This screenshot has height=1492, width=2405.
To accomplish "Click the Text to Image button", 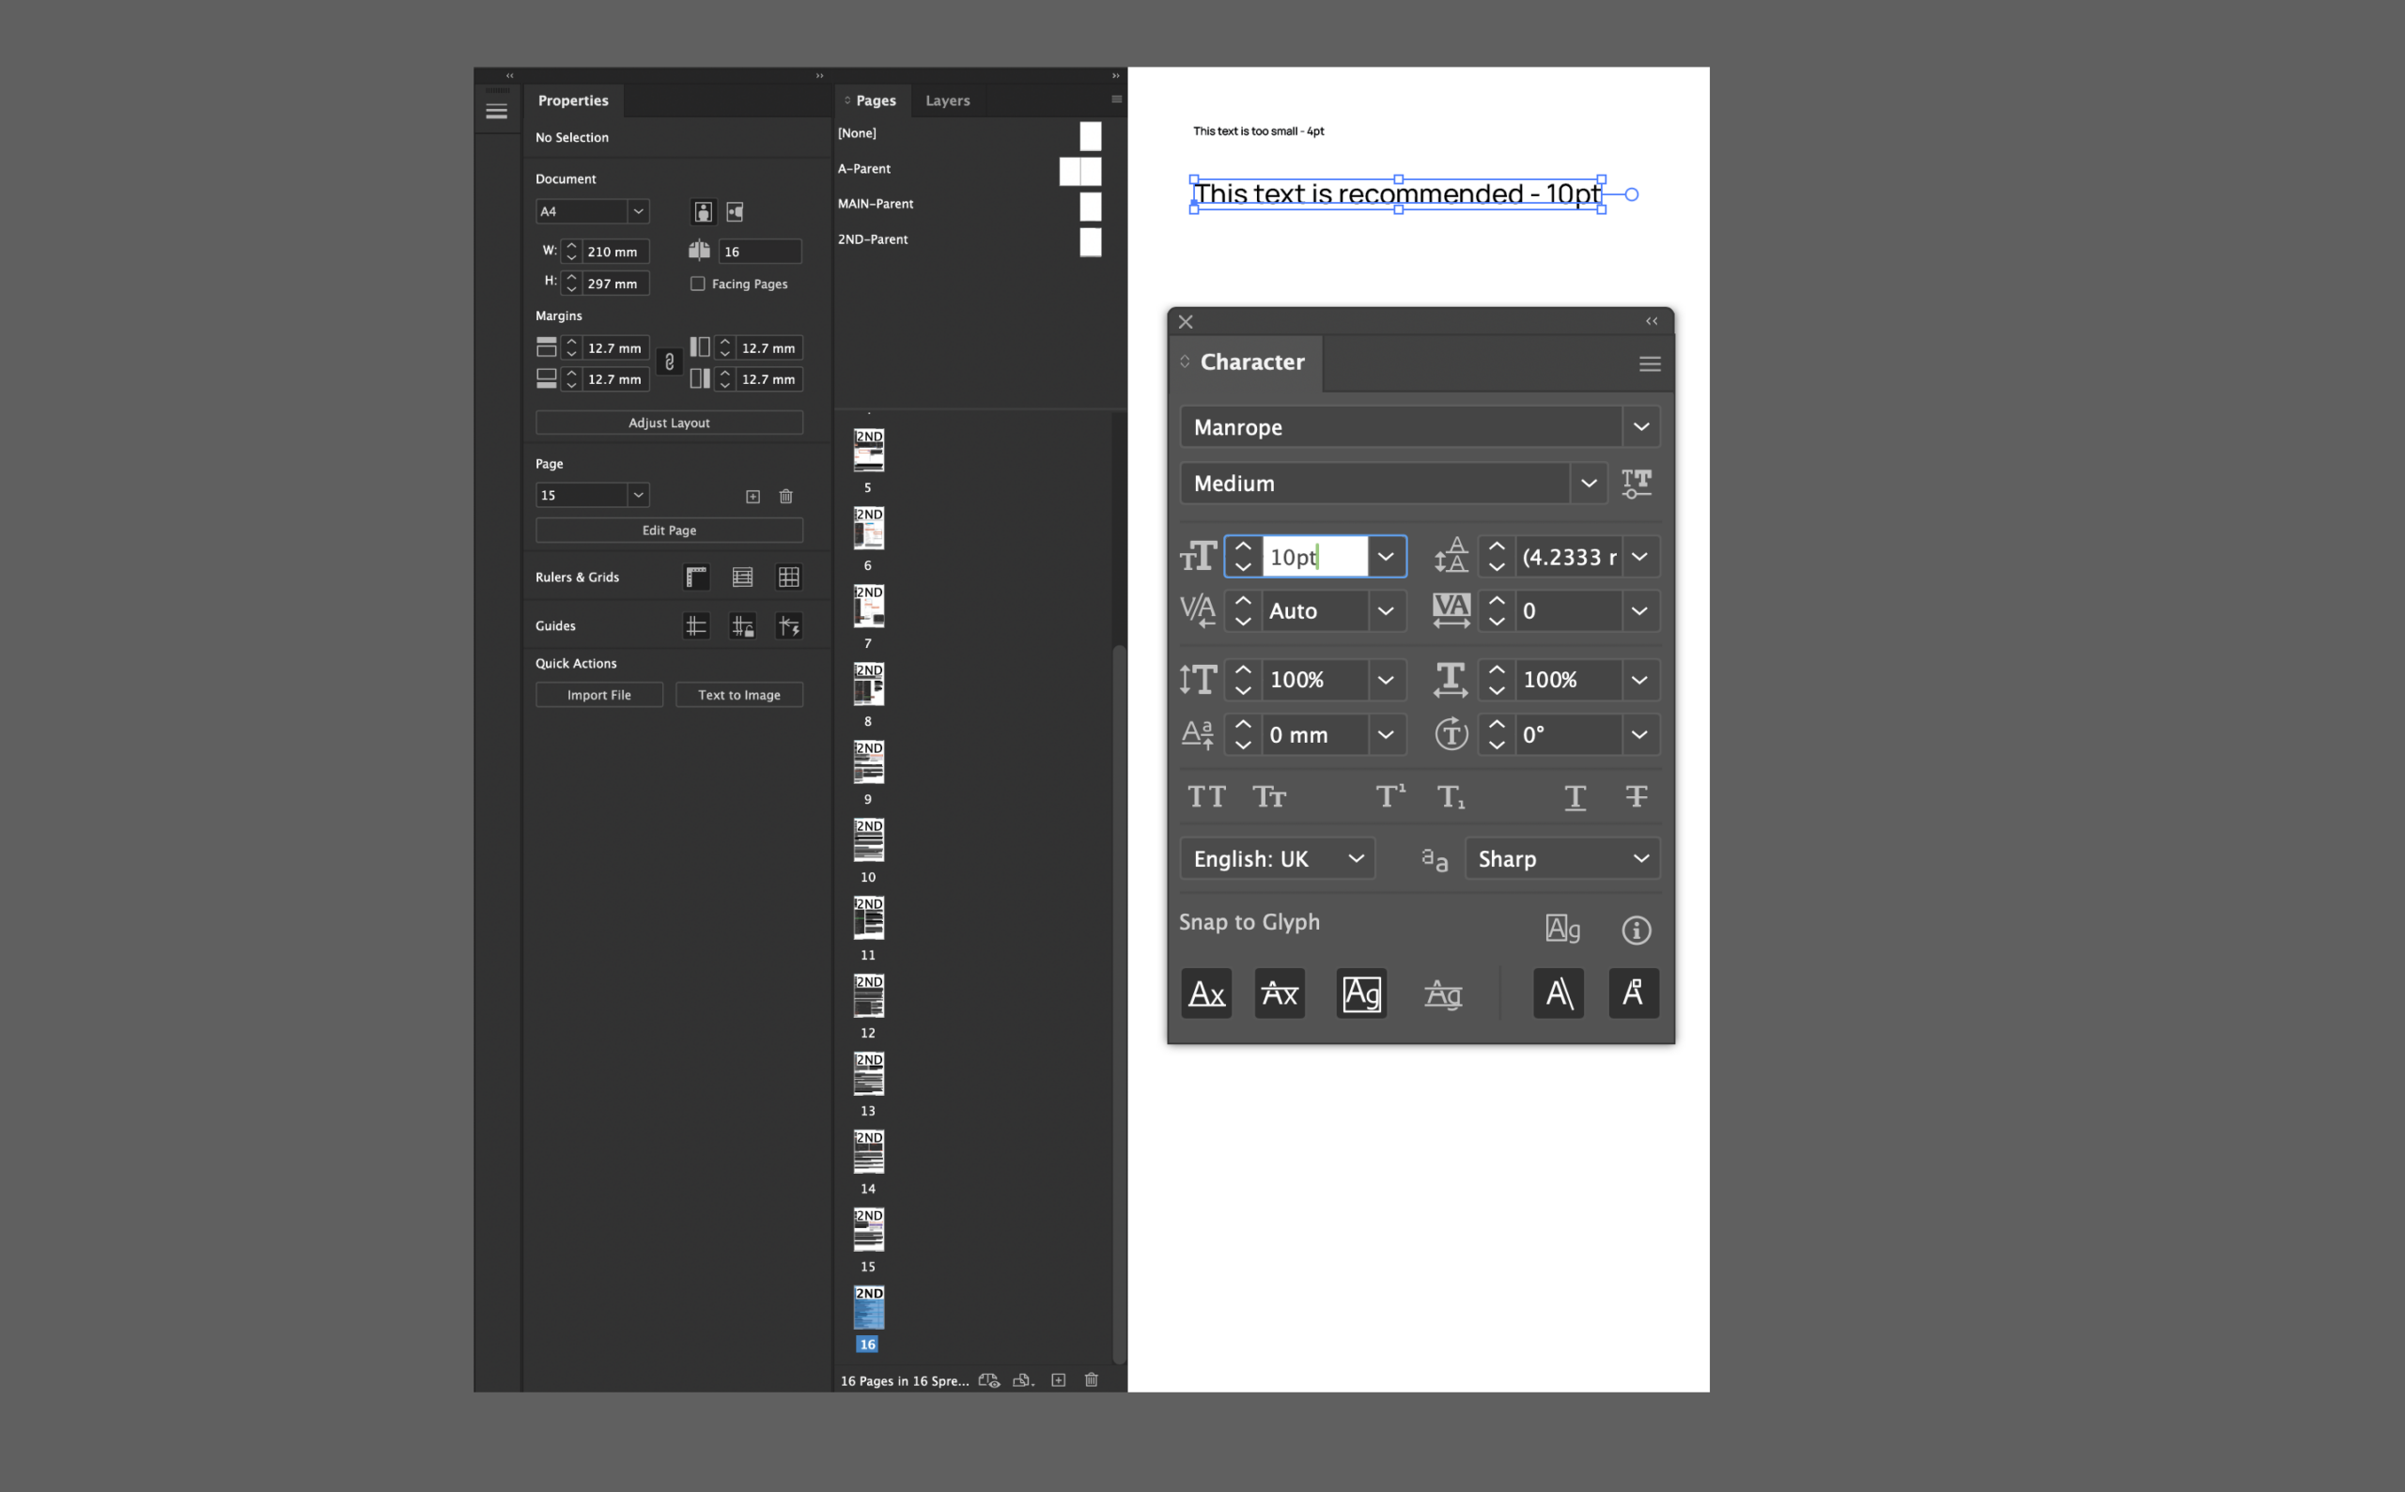I will tap(738, 695).
